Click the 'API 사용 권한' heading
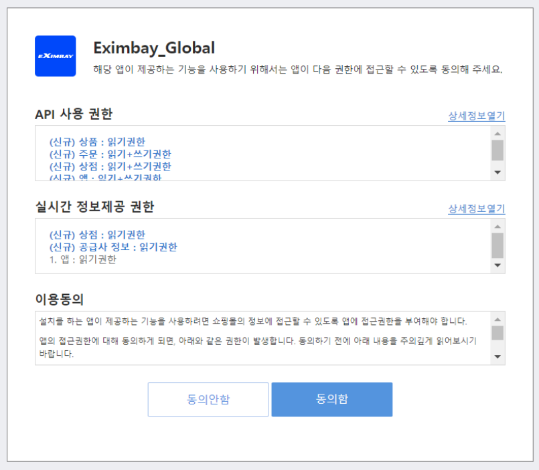Screen dimensions: 539x470 coord(74,114)
